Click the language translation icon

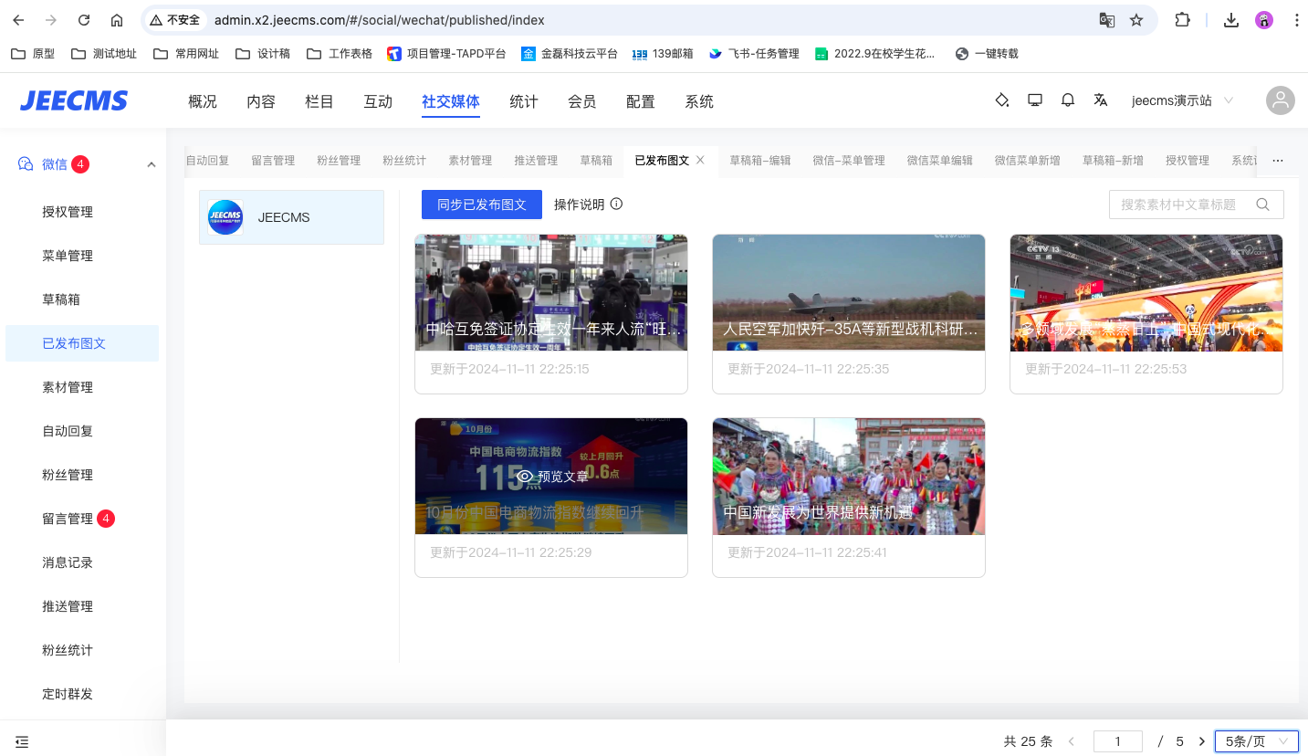[1100, 100]
